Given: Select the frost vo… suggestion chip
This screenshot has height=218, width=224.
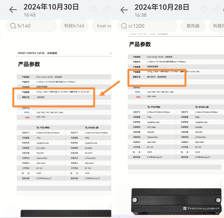Looking at the screenshot, I should [101, 26].
